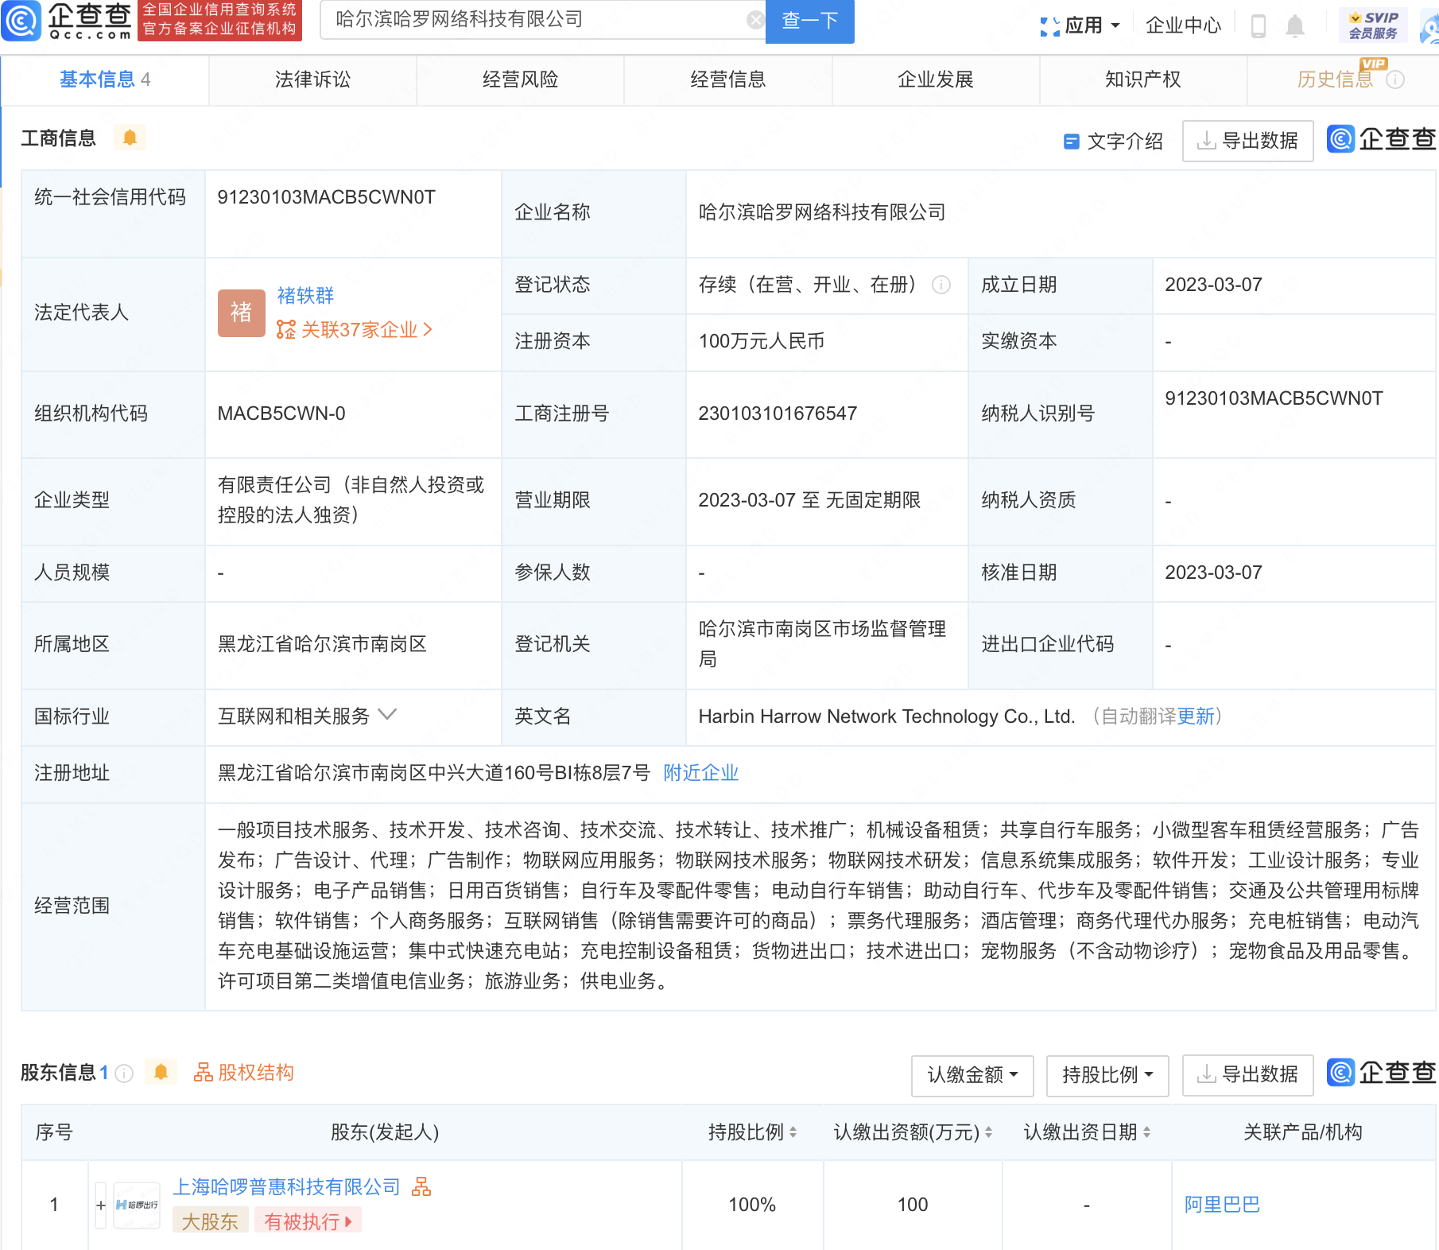The height and width of the screenshot is (1250, 1439).
Task: Open SVIP member services badge
Action: point(1374,25)
